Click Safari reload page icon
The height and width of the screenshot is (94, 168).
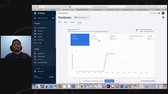(x=126, y=7)
